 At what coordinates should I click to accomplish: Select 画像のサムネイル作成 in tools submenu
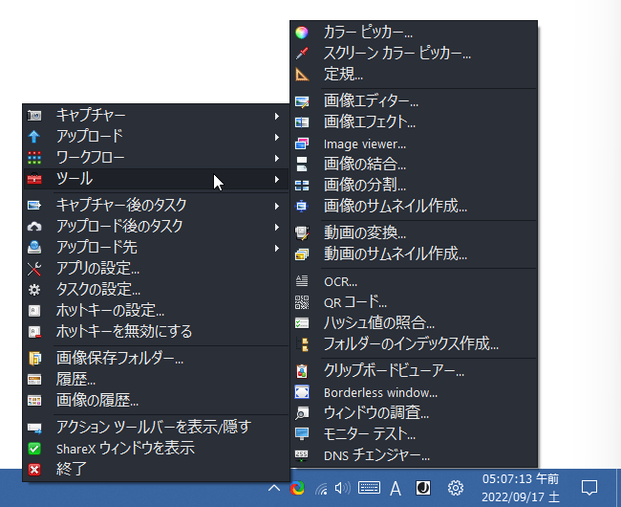(414, 206)
